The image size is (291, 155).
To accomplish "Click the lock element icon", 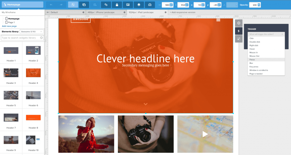I will [x=117, y=5].
